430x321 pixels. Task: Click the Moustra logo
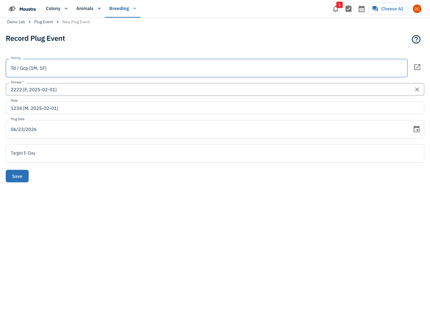click(22, 9)
